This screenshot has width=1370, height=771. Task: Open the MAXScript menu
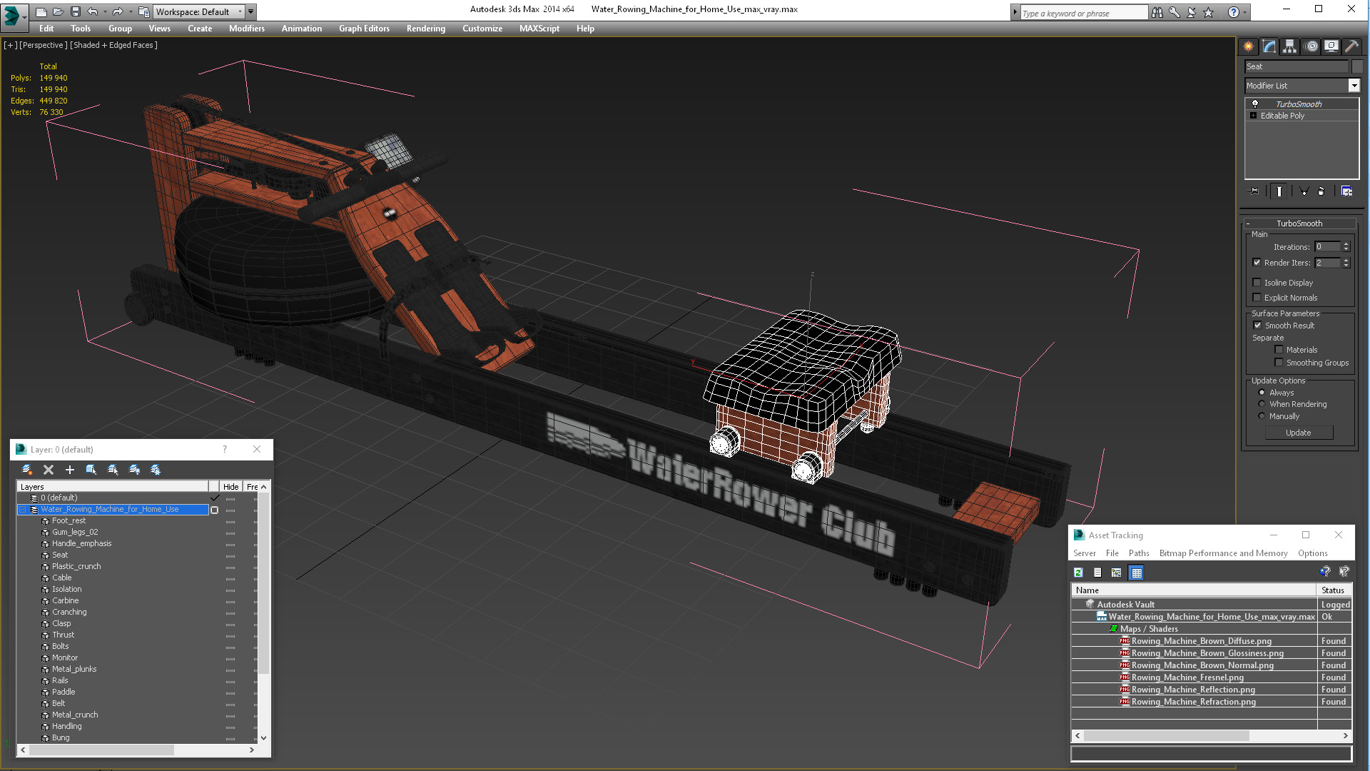click(x=539, y=29)
